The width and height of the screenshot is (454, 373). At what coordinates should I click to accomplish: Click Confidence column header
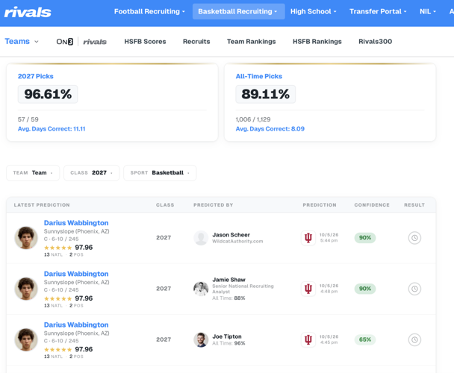(x=372, y=205)
